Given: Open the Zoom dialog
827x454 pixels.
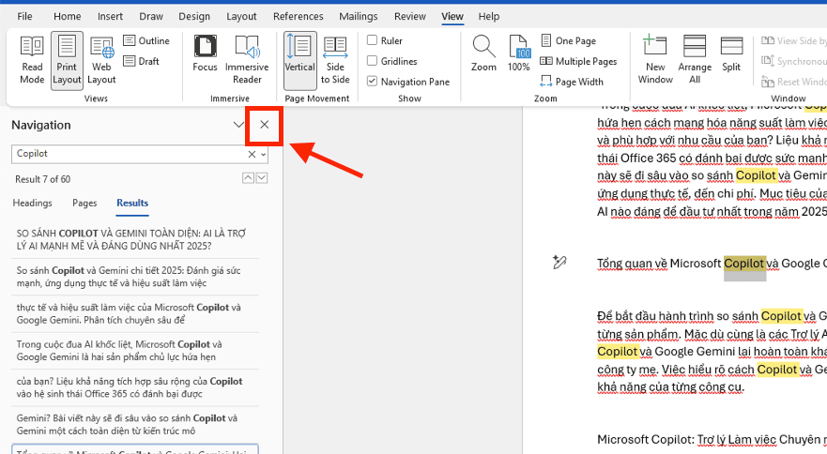Looking at the screenshot, I should coord(483,53).
